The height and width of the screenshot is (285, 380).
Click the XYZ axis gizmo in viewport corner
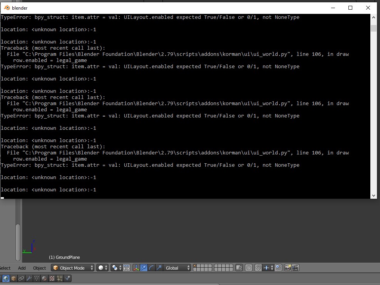pyautogui.click(x=29, y=247)
